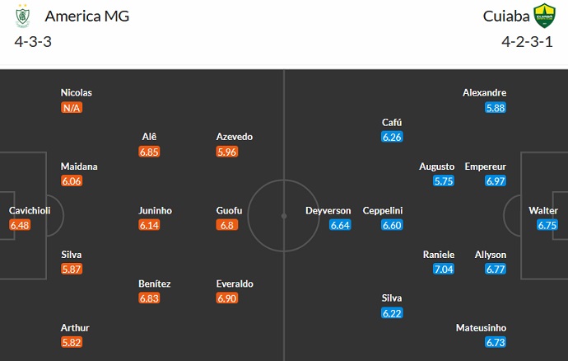Viewport: 568px width, 361px height.
Task: Select Ceppelini's 6.60 rating badge
Action: coord(392,225)
